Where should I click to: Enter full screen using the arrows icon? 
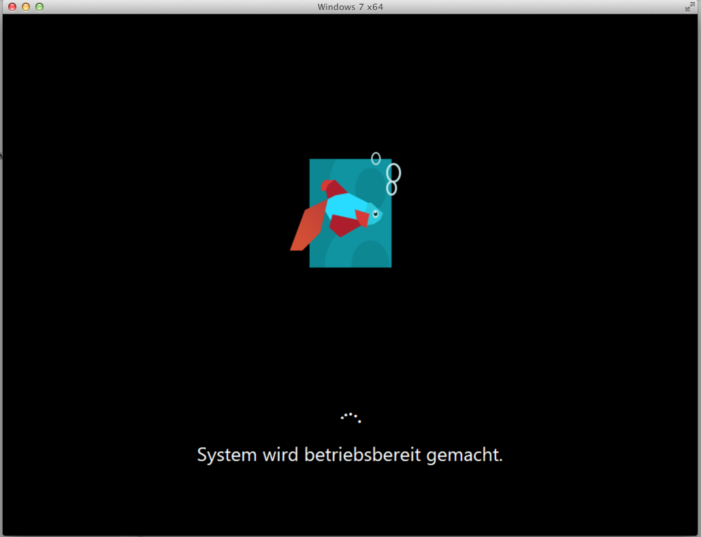690,7
